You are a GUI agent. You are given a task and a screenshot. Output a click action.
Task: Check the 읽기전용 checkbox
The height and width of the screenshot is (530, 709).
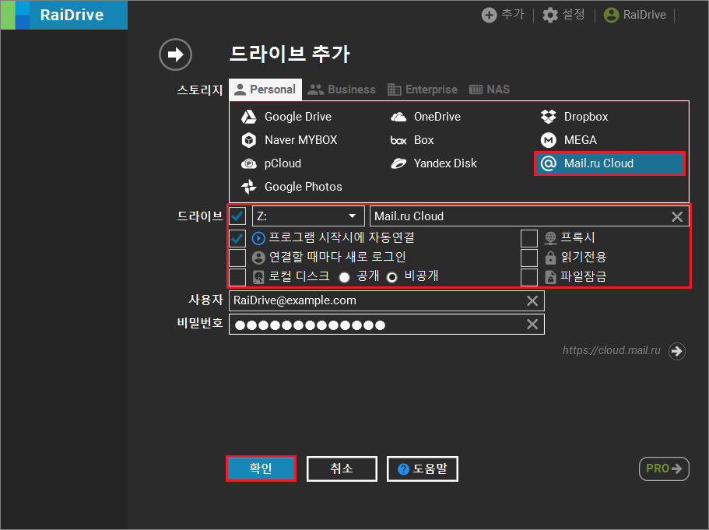[529, 258]
